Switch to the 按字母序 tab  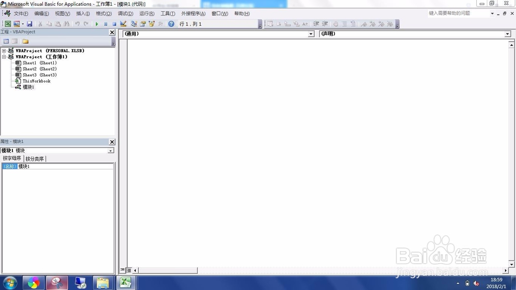coord(12,158)
